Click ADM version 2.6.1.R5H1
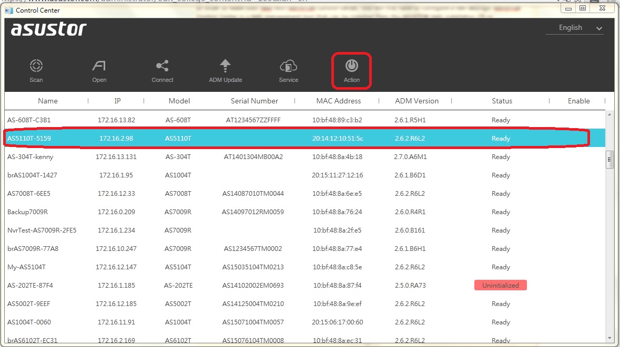620x347 pixels. [x=410, y=120]
